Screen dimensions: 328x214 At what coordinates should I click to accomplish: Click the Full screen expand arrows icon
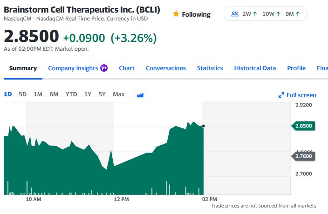coord(281,95)
